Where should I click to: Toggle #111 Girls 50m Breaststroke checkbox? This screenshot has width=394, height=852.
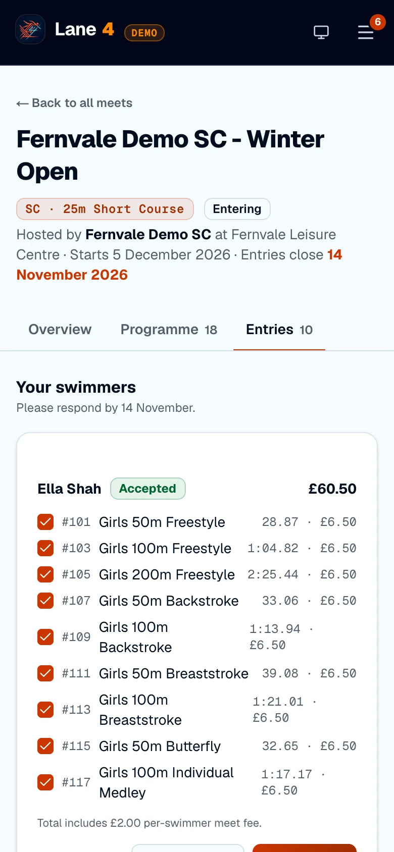[x=45, y=673]
